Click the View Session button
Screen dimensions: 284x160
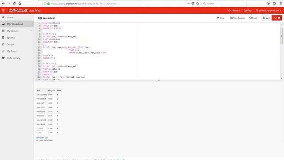pos(237,18)
